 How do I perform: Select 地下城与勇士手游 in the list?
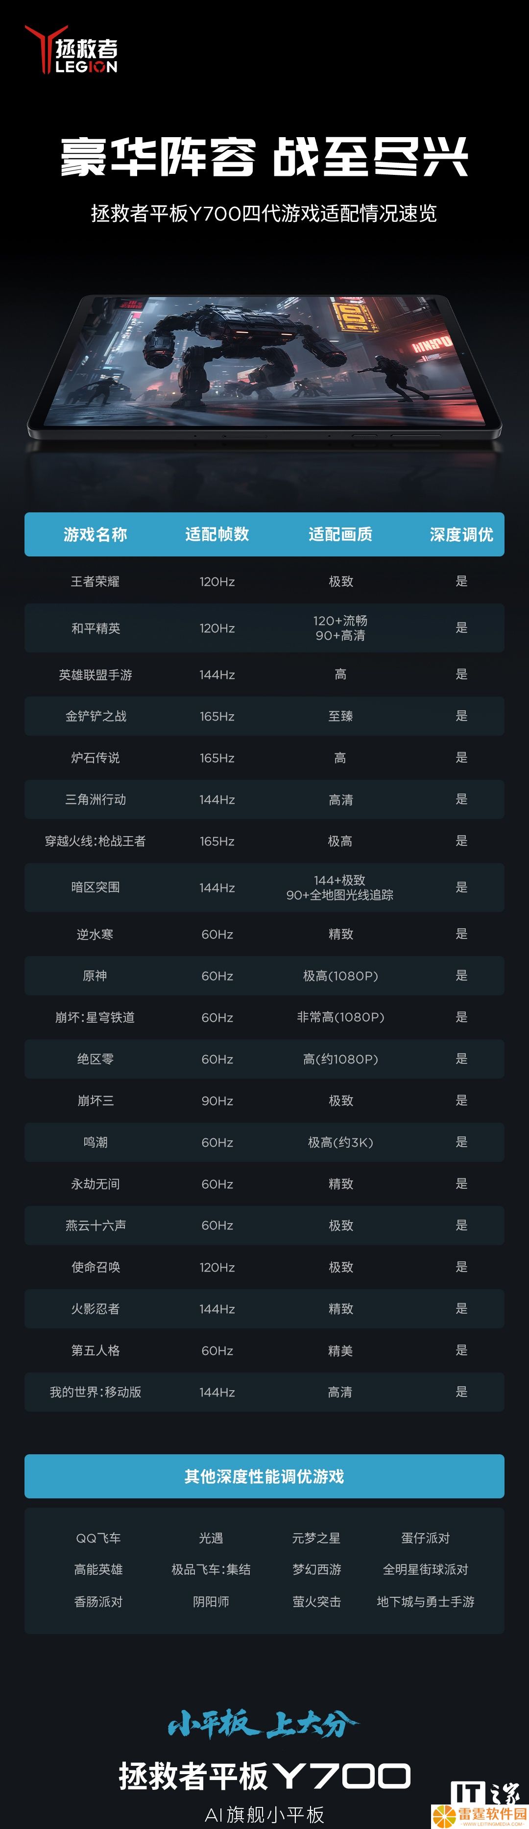tap(425, 1602)
